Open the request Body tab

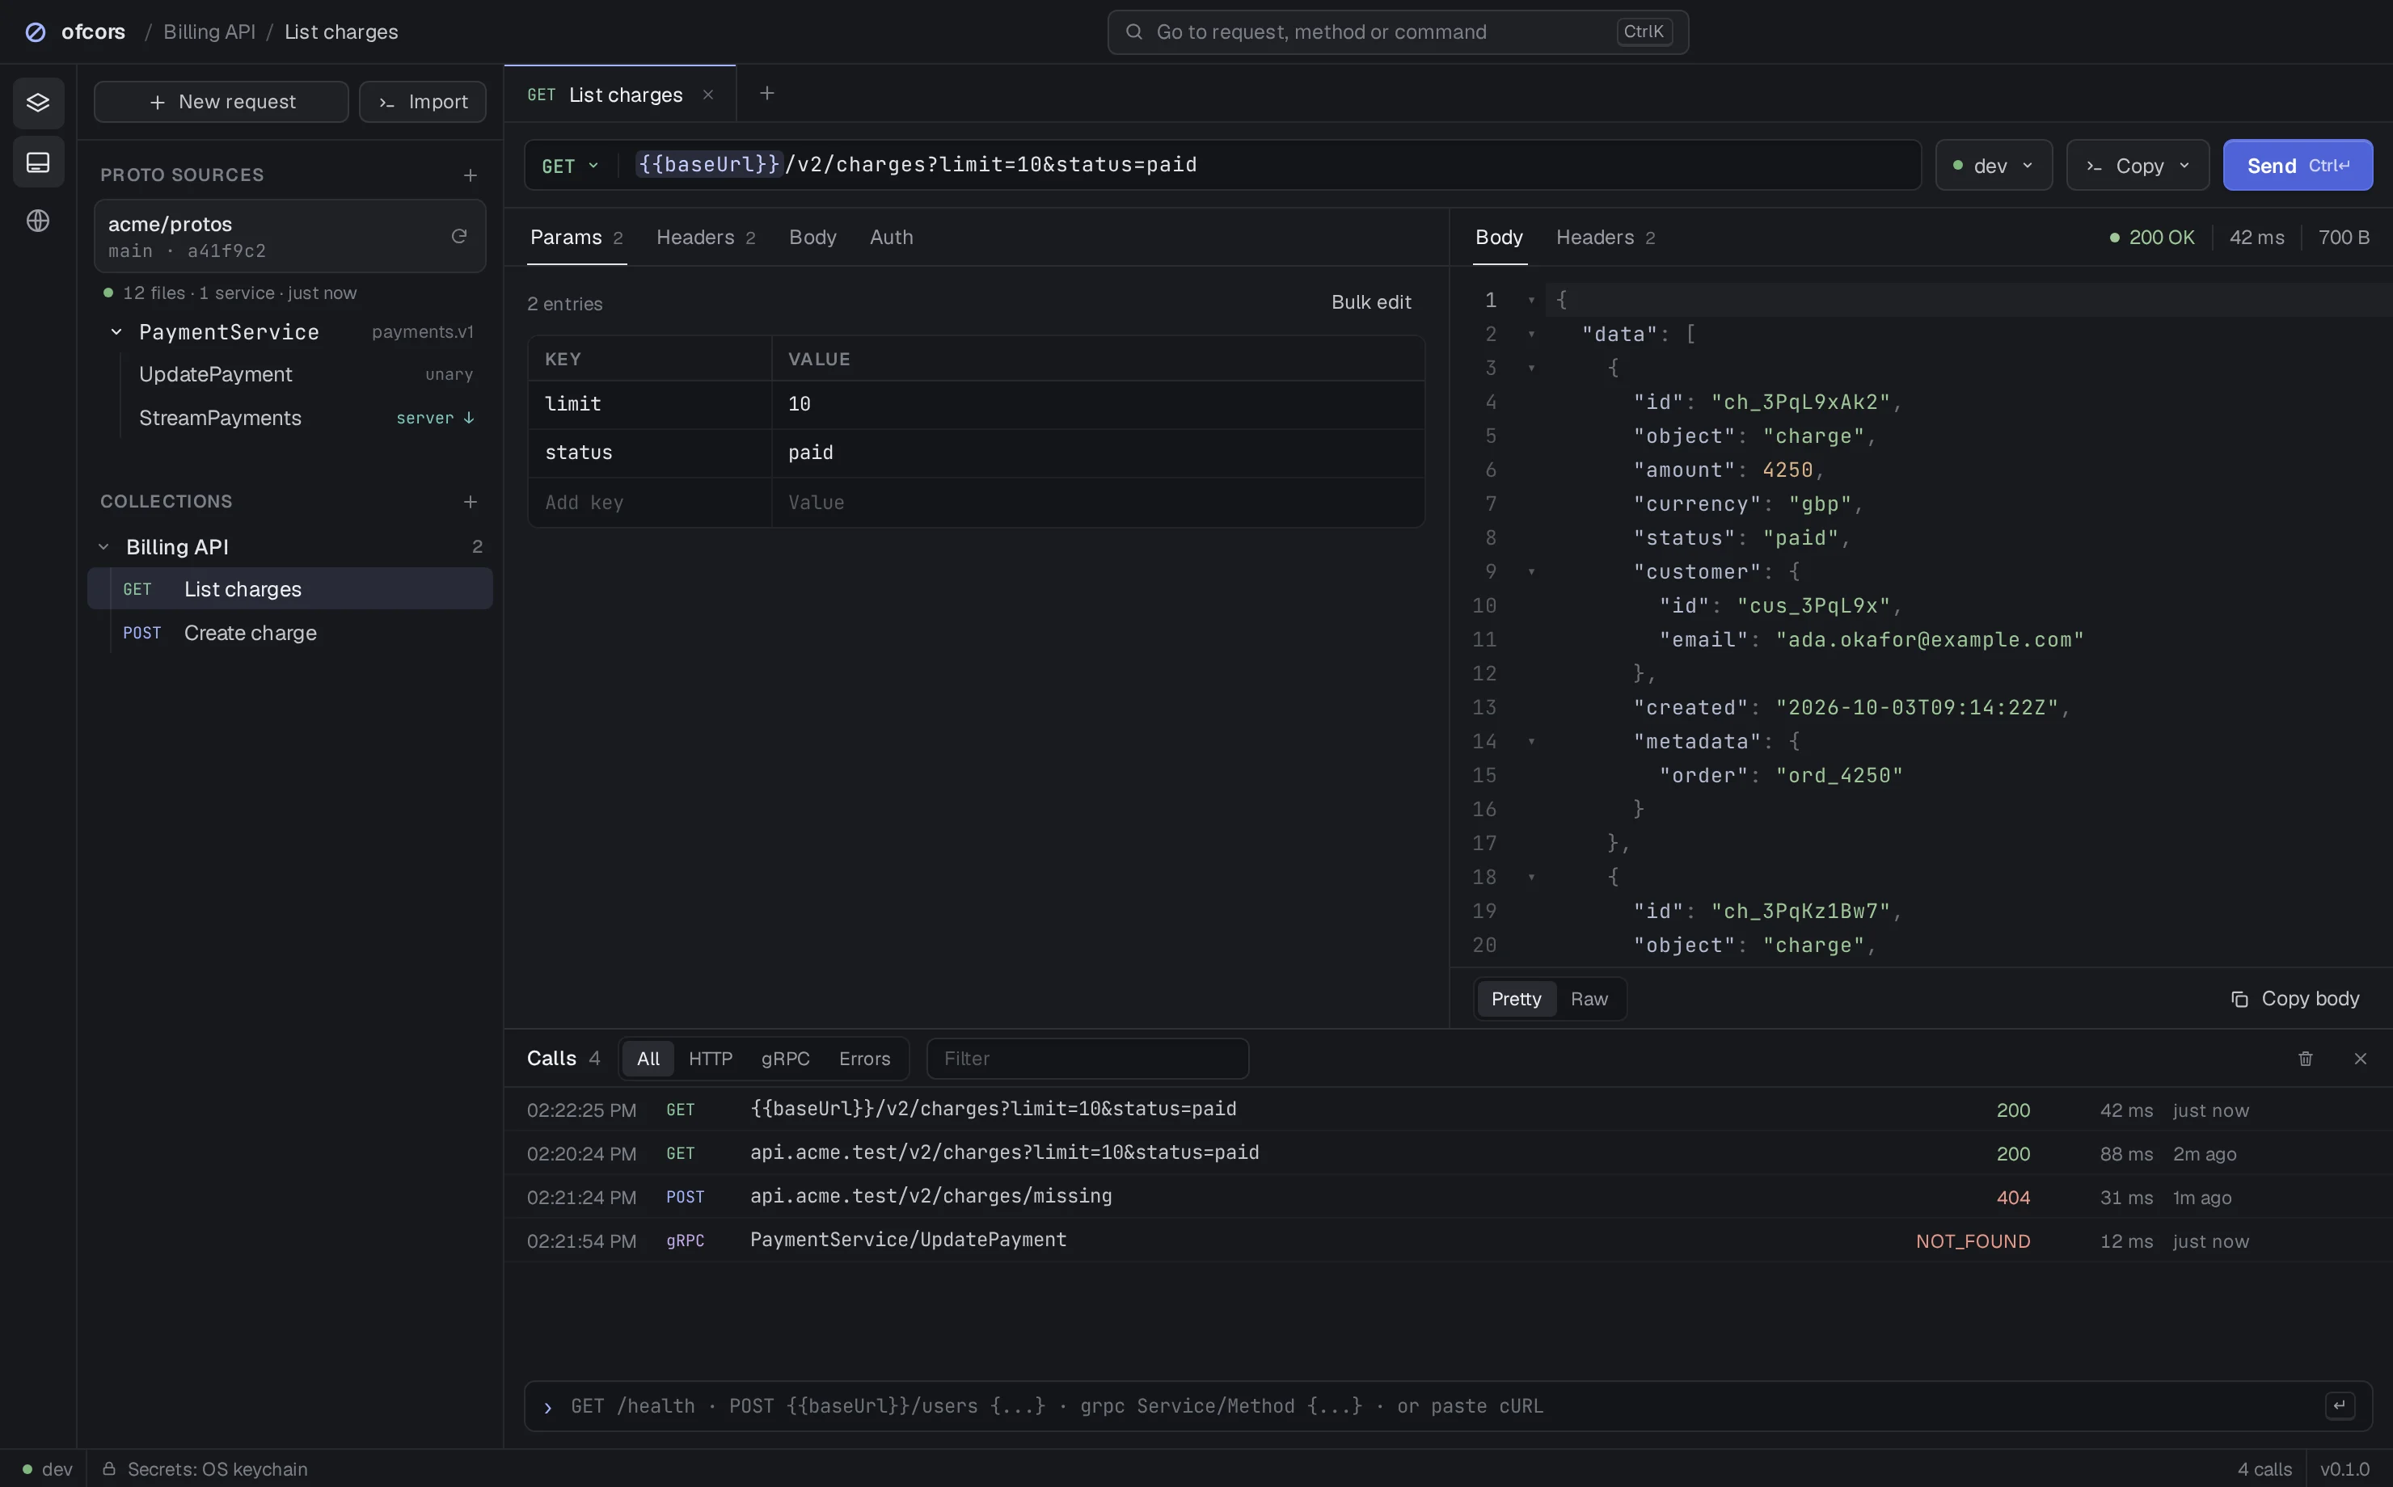click(812, 237)
